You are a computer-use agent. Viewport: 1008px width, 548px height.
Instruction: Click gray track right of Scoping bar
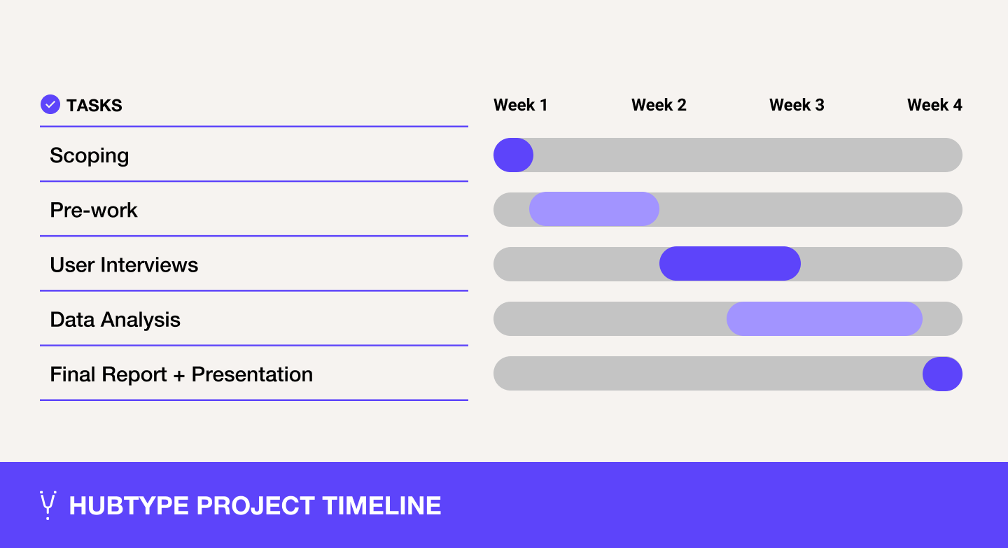(745, 155)
